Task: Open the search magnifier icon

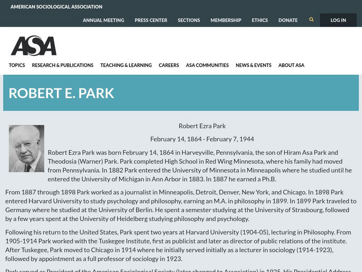Action: (x=311, y=20)
